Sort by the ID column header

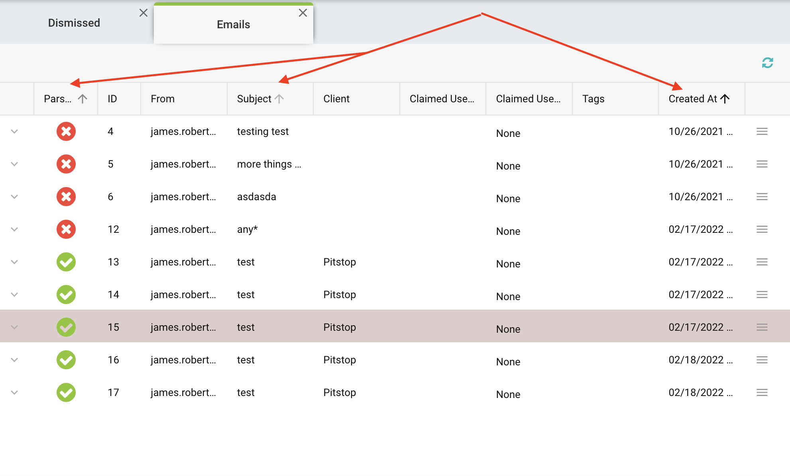(x=112, y=99)
